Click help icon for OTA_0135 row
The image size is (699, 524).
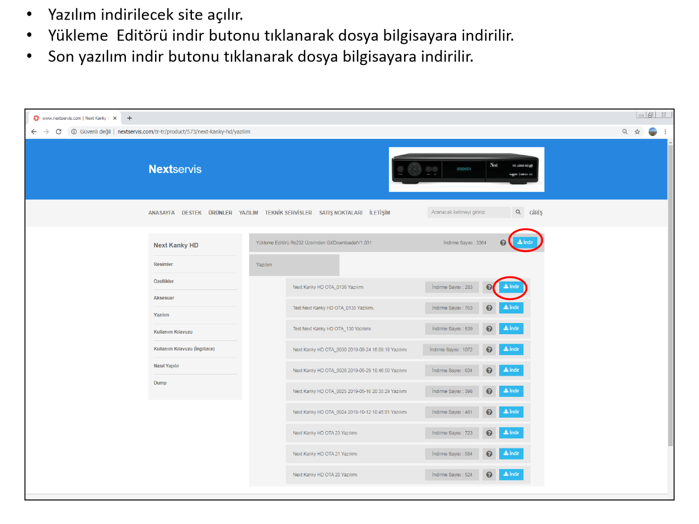(489, 308)
